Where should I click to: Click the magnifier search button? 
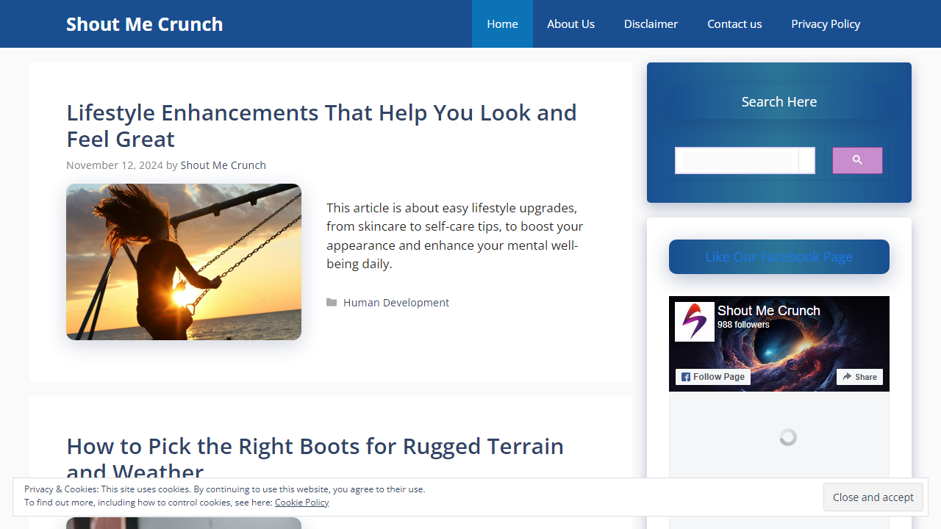click(856, 160)
